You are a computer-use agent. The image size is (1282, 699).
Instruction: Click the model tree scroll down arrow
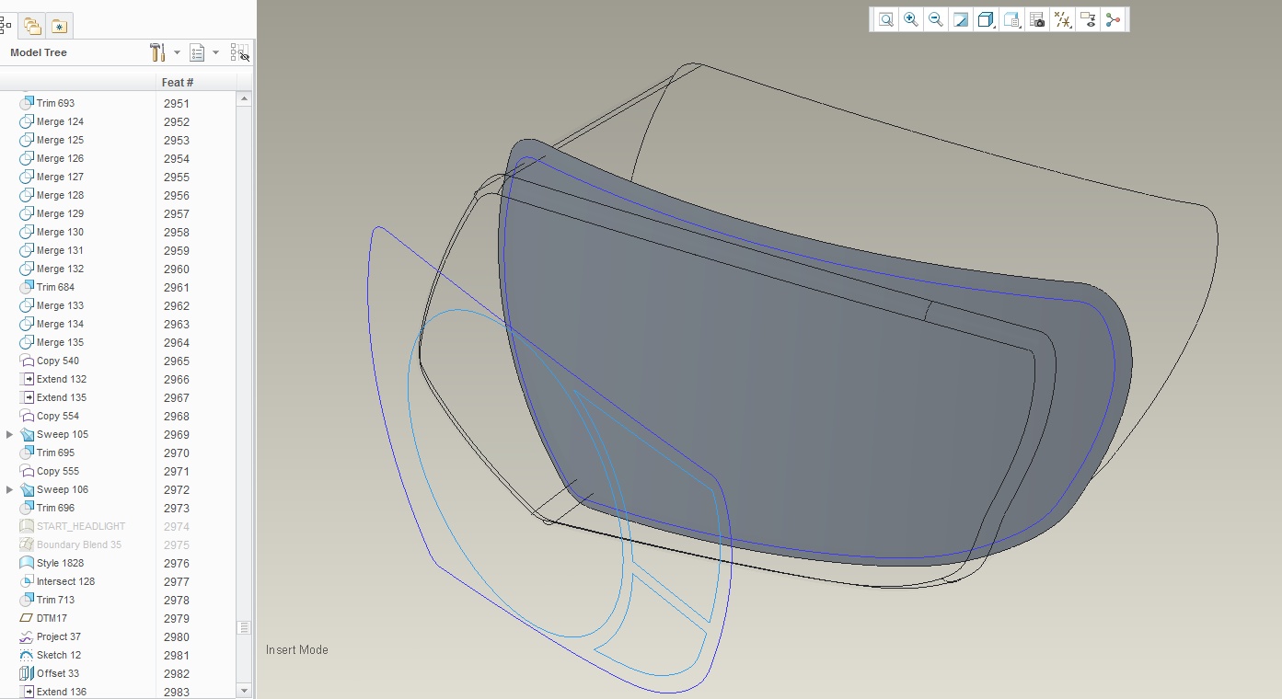click(244, 691)
